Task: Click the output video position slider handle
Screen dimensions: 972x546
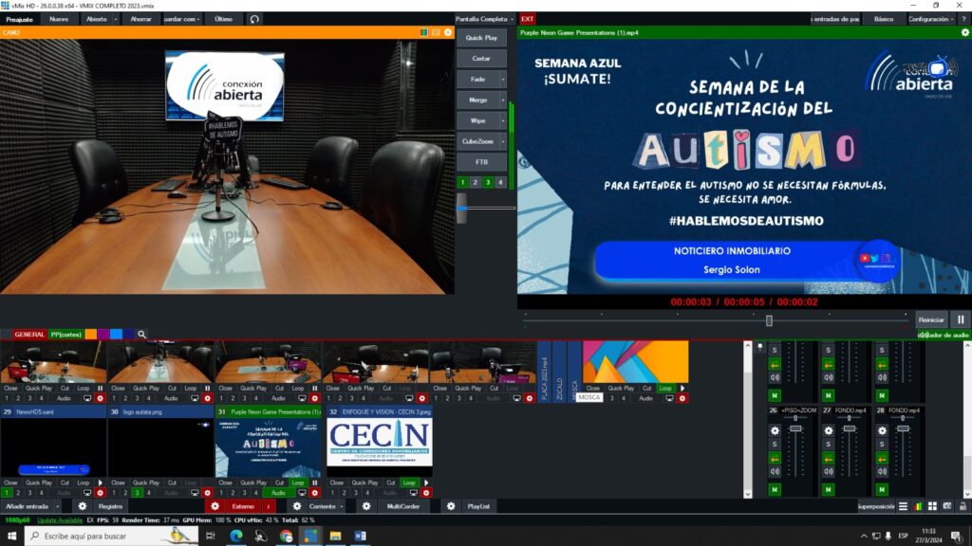Action: pyautogui.click(x=769, y=320)
